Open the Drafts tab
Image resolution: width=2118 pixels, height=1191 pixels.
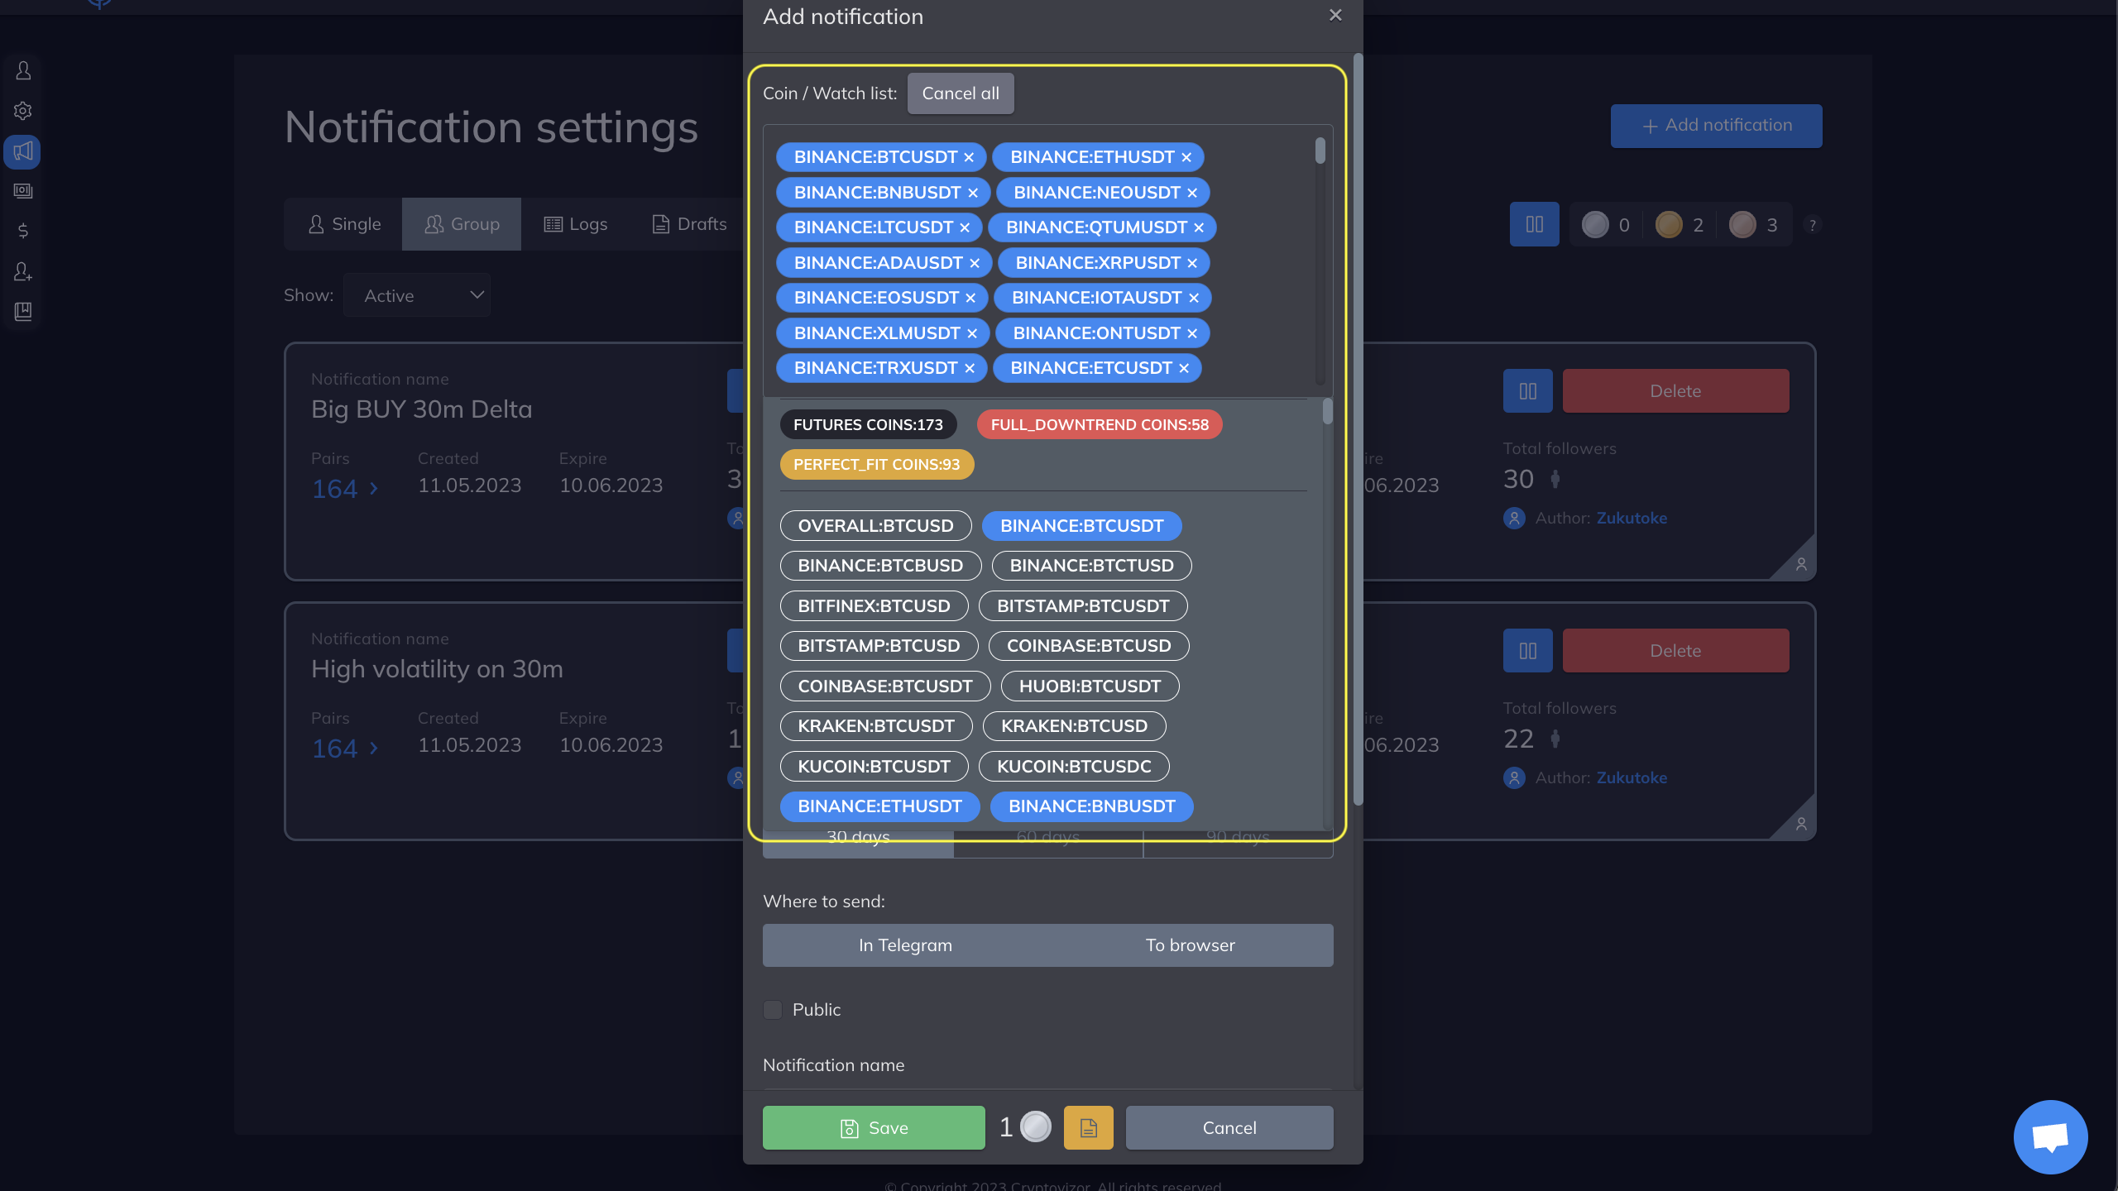pyautogui.click(x=689, y=224)
